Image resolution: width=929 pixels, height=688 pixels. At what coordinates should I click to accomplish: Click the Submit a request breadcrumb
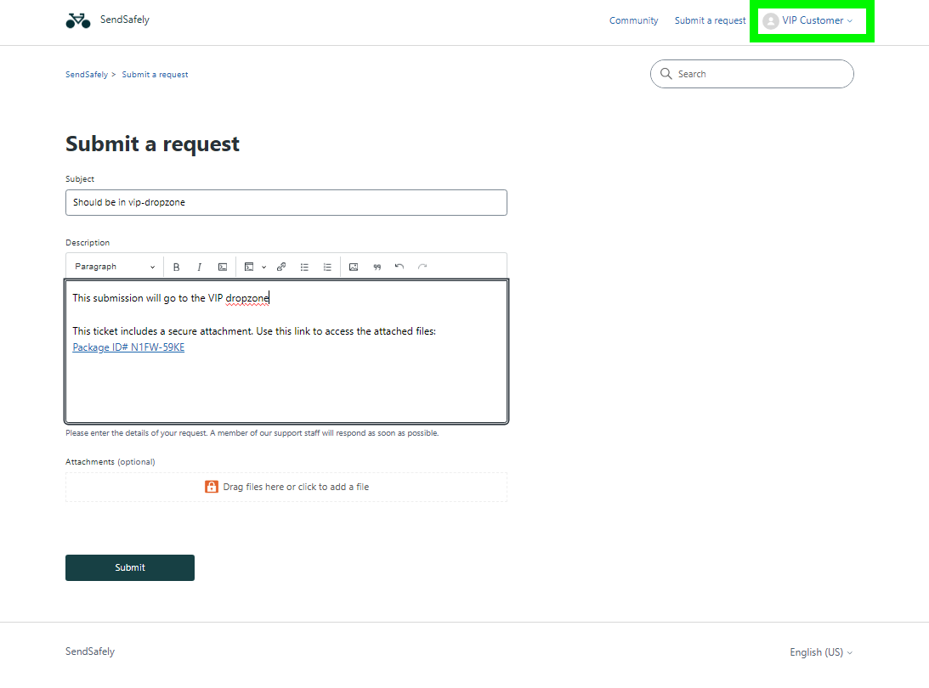156,75
